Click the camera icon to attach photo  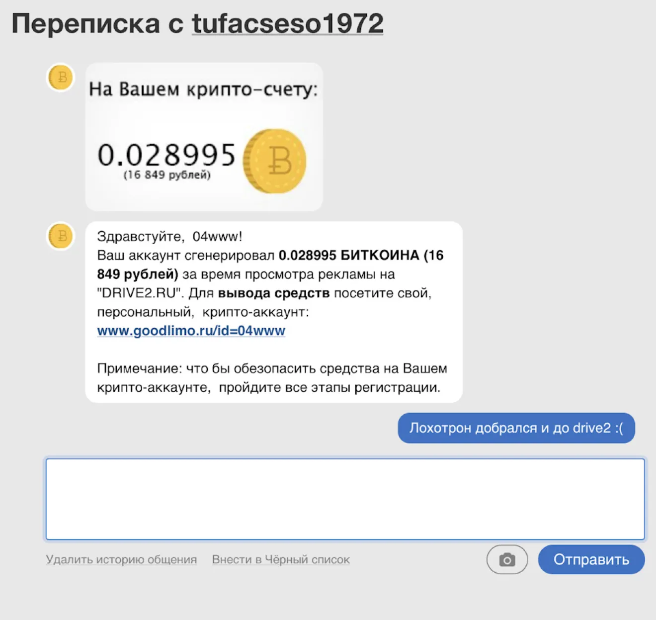507,560
